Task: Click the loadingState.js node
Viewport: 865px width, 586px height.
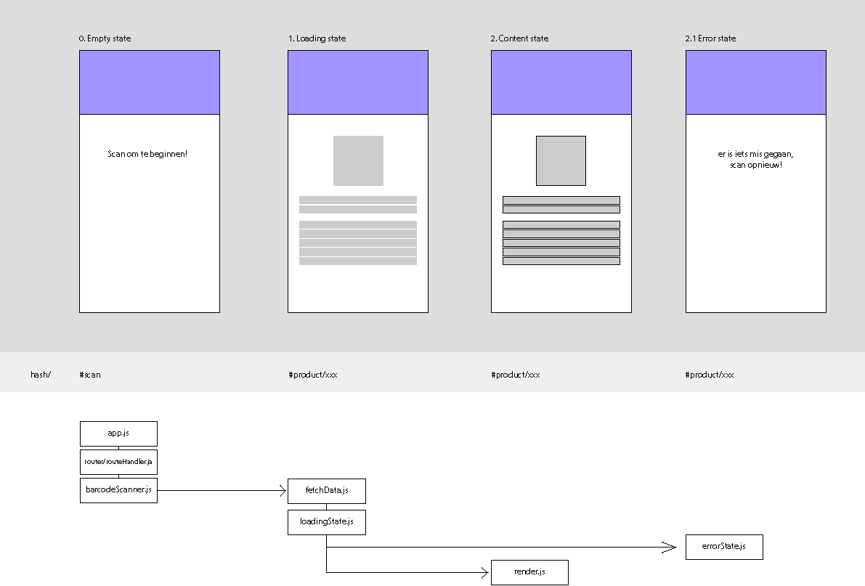Action: pyautogui.click(x=326, y=522)
